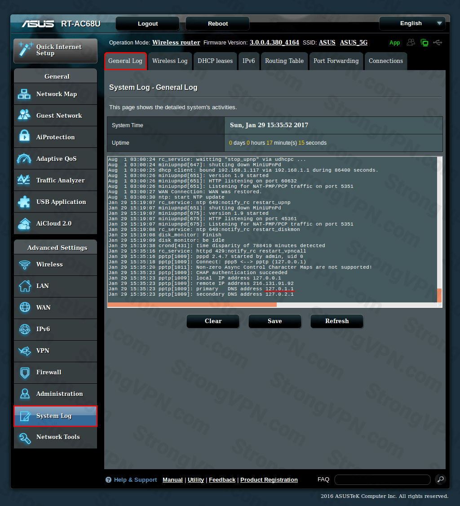Open the Traffic Analyzer label
The width and height of the screenshot is (460, 506).
pyautogui.click(x=60, y=180)
